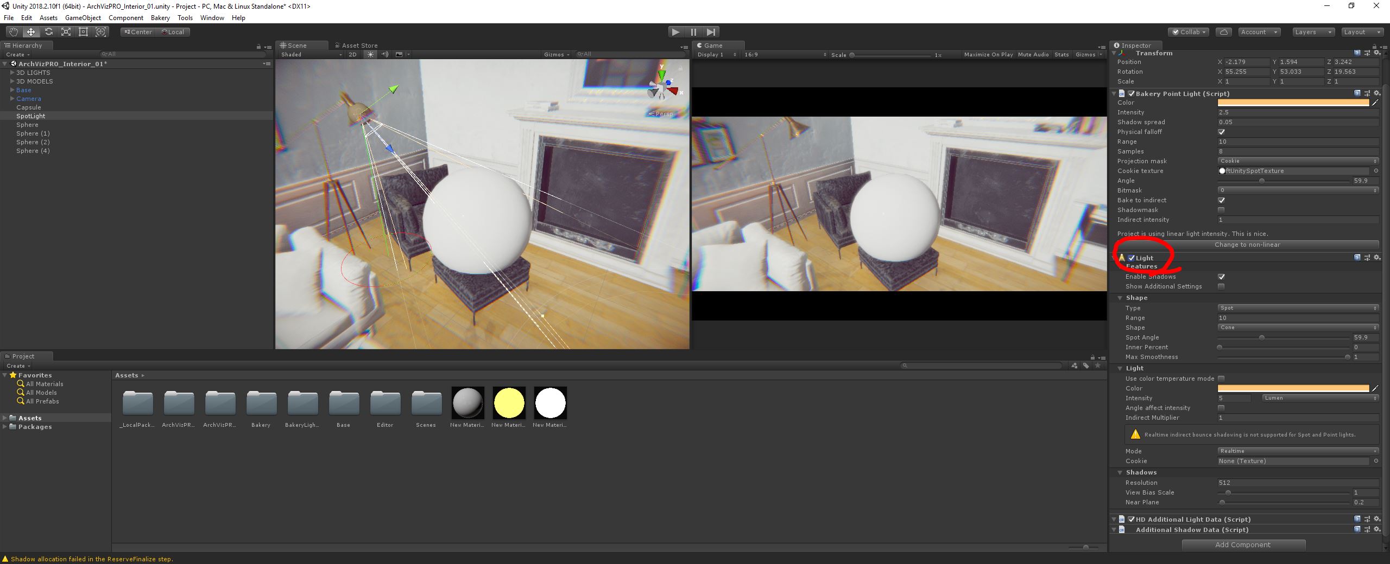Viewport: 1390px width, 564px height.
Task: Uncheck the Enable Shadows checkbox
Action: tap(1222, 277)
